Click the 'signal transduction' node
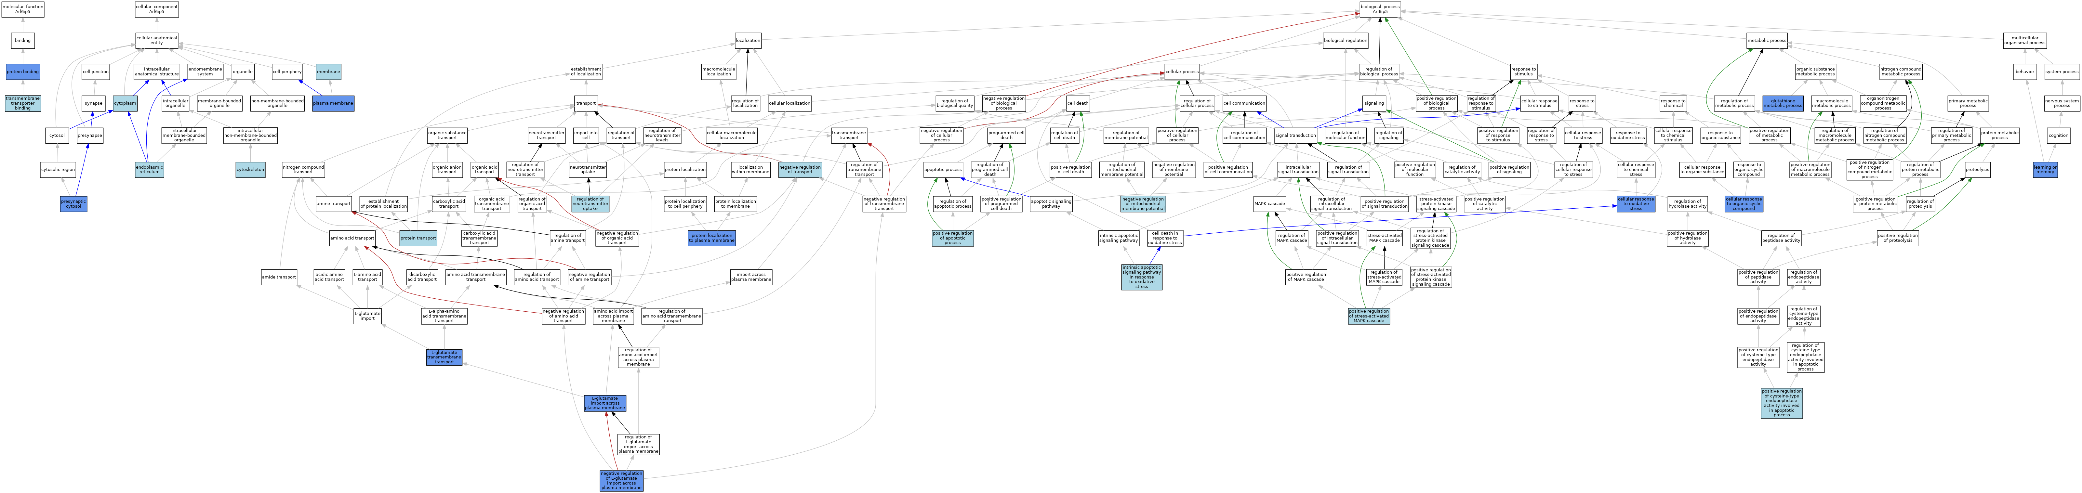Screen dimensions: 2082x493 (1295, 136)
